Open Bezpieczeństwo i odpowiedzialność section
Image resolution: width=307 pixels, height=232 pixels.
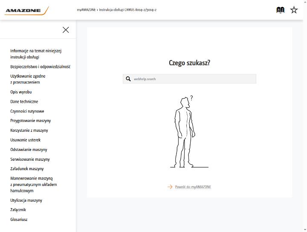(41, 67)
